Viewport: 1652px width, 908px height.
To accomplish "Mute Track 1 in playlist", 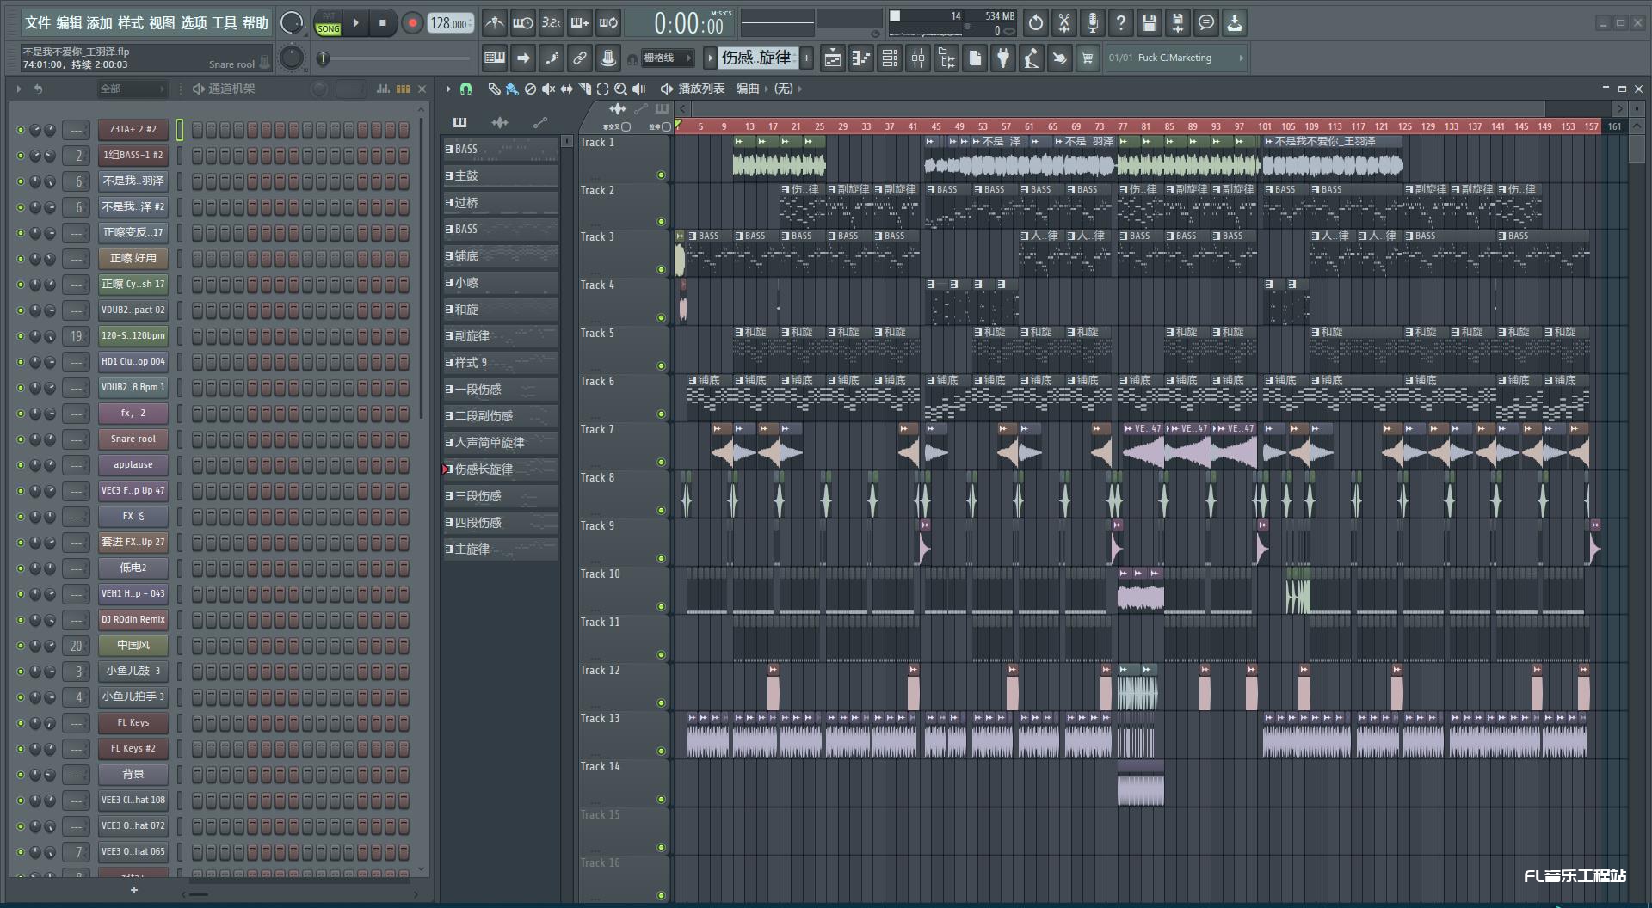I will (x=661, y=175).
